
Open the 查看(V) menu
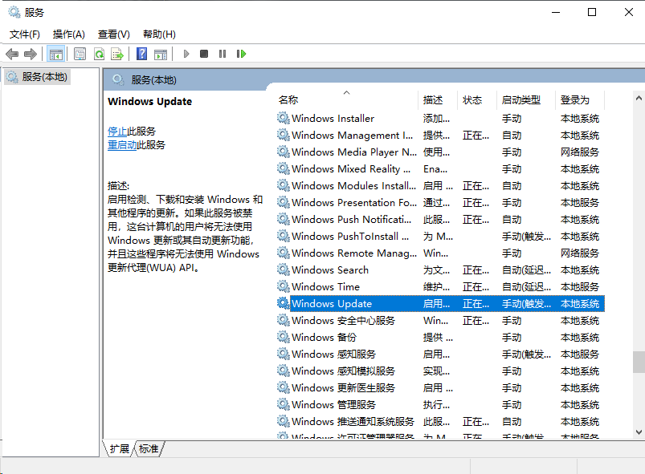point(113,34)
